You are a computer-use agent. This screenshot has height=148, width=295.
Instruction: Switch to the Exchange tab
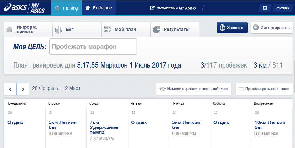coord(99,8)
